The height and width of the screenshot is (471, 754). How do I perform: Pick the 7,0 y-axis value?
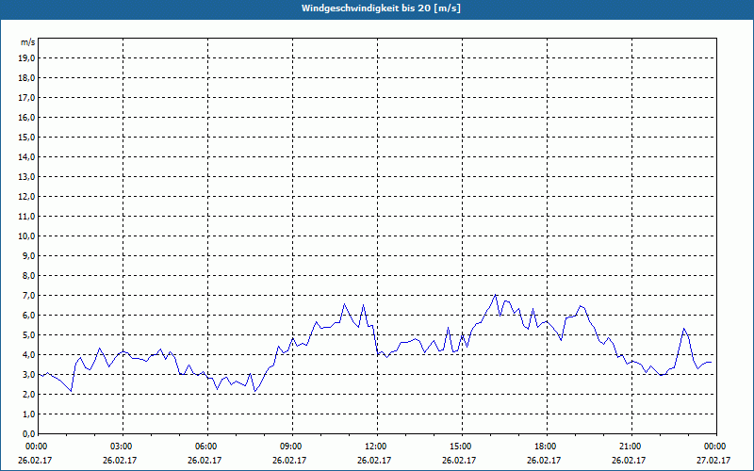coord(28,296)
